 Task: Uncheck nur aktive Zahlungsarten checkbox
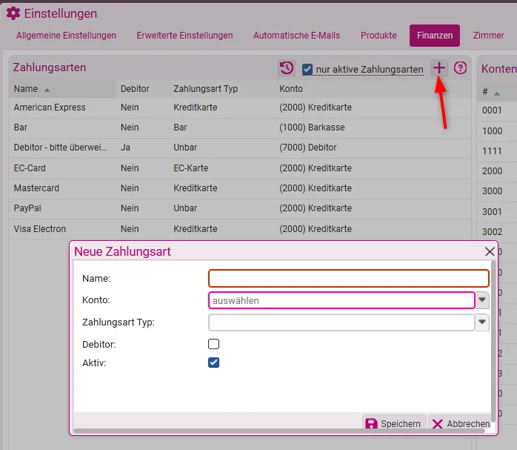pos(307,69)
